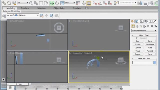Open the Utilities command panel tab

(155, 21)
